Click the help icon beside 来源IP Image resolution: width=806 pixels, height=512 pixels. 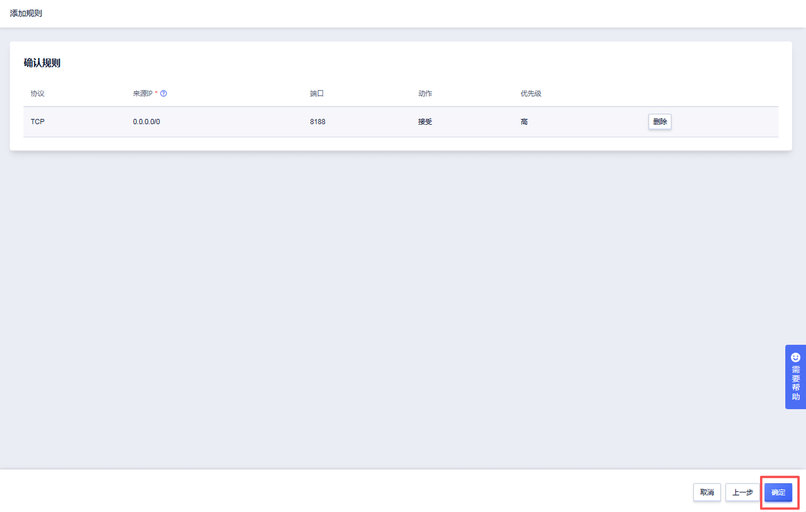[x=164, y=94]
